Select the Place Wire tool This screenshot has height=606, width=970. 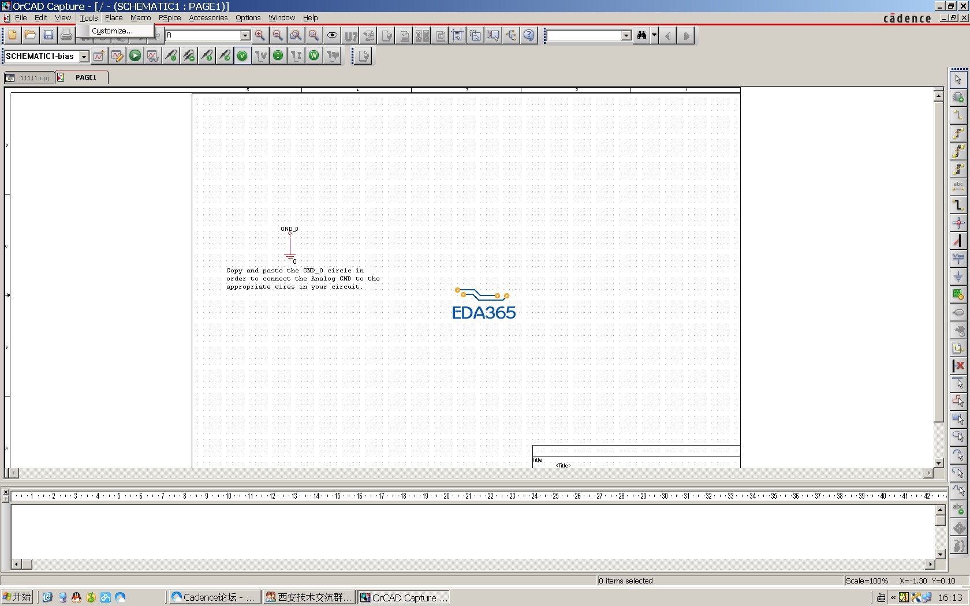[958, 115]
